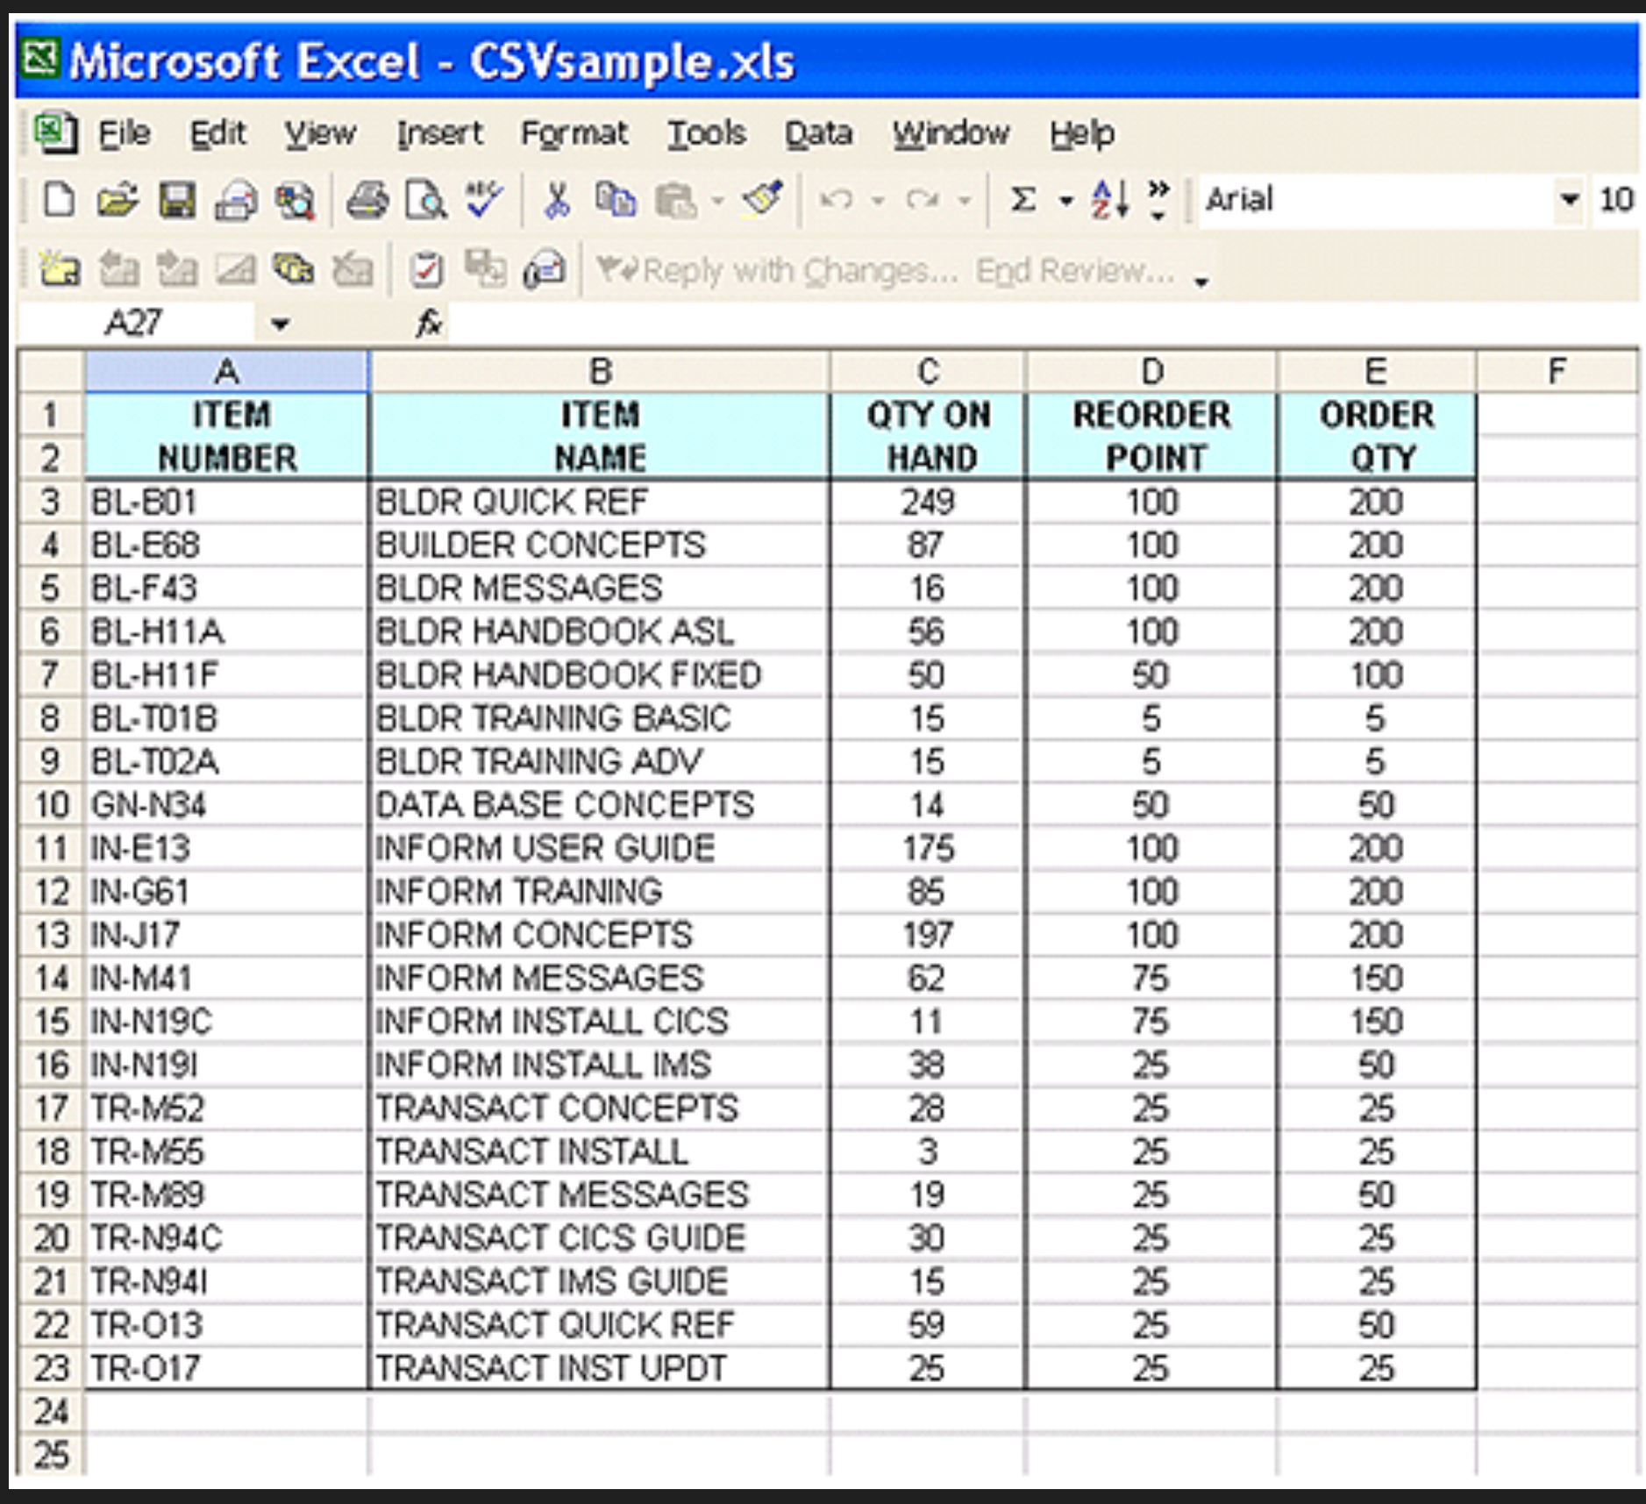Sort ascending with the A-Z icon
This screenshot has height=1504, width=1646.
(1110, 201)
